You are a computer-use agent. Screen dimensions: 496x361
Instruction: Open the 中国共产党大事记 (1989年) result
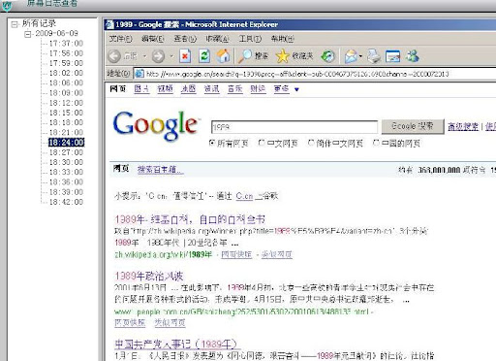click(x=176, y=344)
